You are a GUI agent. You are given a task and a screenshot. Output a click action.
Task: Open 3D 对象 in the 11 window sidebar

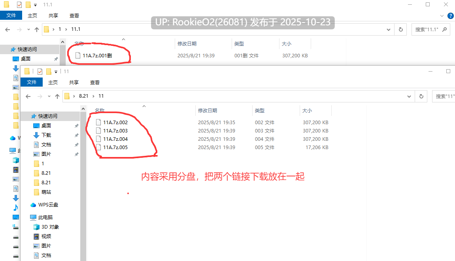point(50,227)
